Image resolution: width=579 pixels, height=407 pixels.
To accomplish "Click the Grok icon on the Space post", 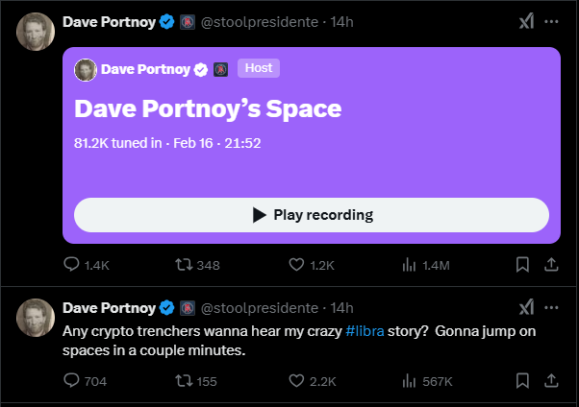I will click(526, 21).
